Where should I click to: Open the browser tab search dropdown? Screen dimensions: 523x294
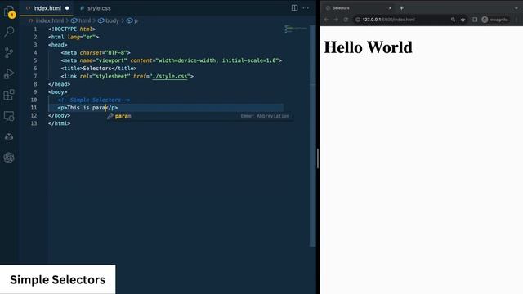(516, 8)
